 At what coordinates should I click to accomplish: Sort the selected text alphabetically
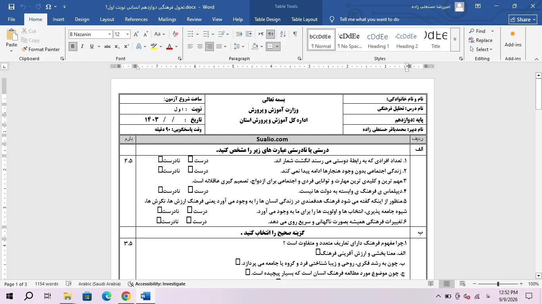283,34
